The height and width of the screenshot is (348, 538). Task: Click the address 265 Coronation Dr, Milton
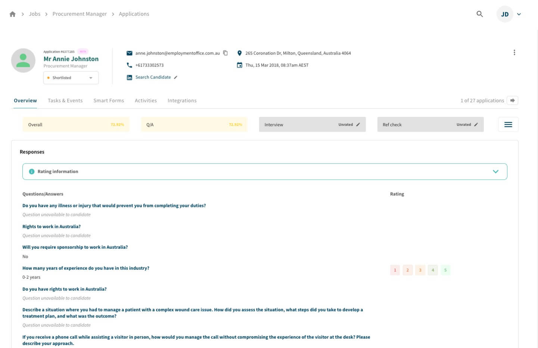pyautogui.click(x=298, y=53)
